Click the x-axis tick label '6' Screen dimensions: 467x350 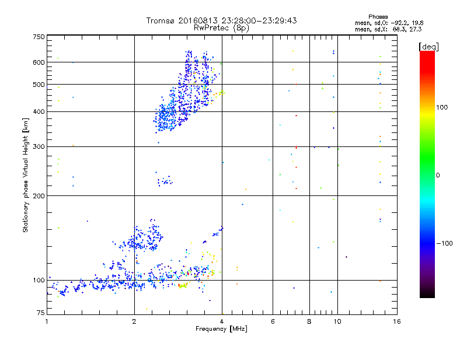[x=273, y=321]
